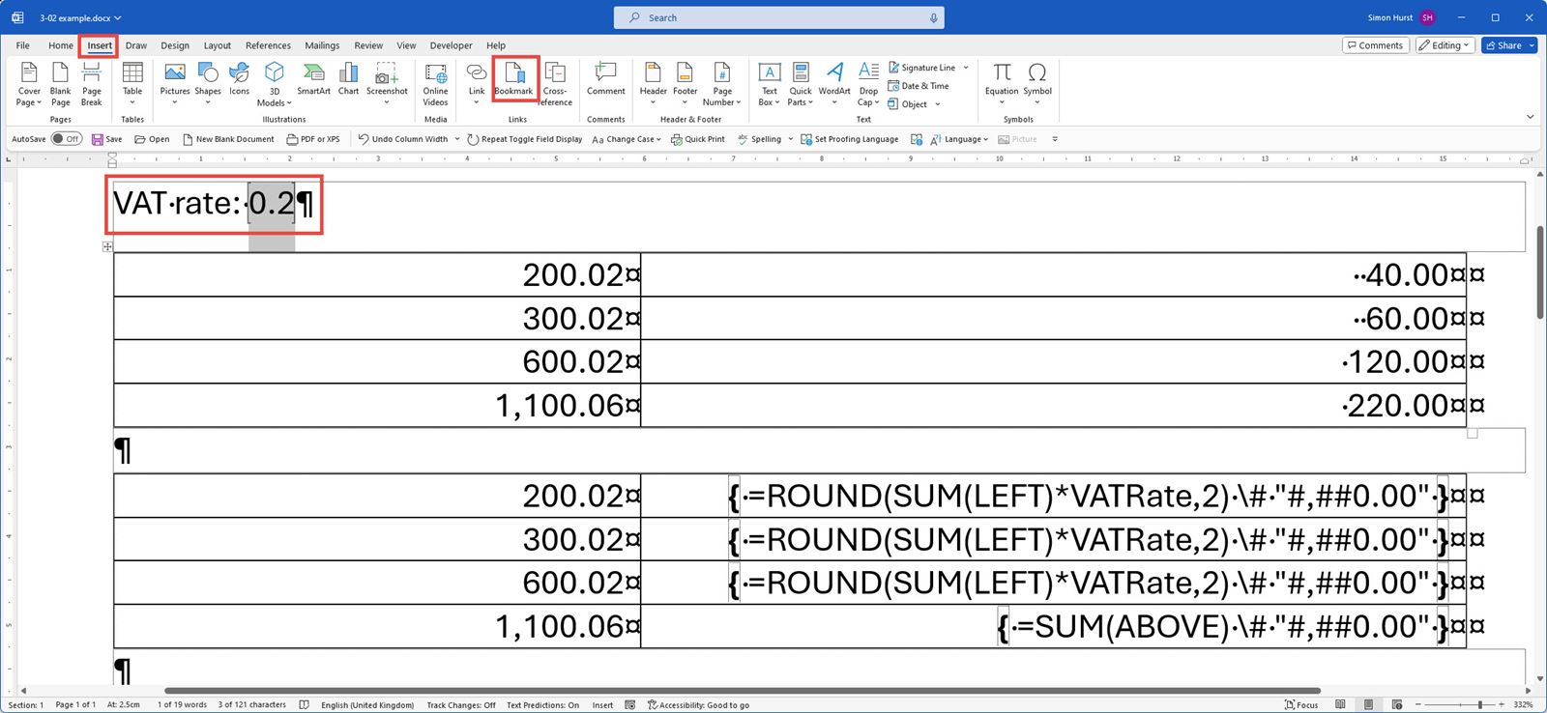Open the Editing mode dropdown

1445,45
